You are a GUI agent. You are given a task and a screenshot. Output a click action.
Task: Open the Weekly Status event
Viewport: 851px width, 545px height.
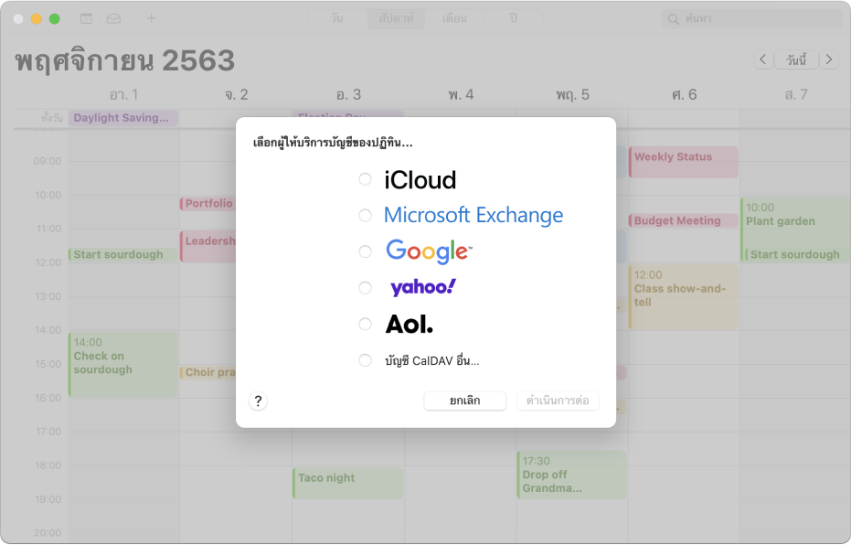coord(684,162)
